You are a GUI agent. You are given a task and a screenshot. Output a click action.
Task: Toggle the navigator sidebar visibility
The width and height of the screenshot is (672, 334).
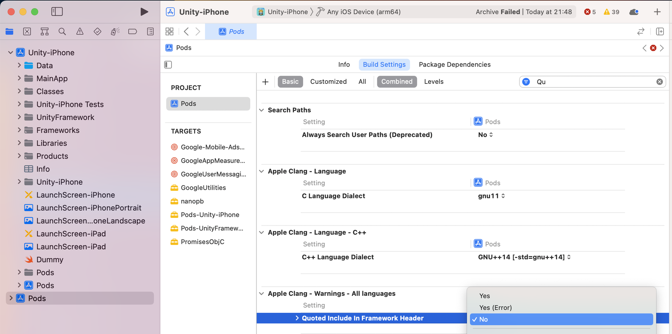(57, 11)
